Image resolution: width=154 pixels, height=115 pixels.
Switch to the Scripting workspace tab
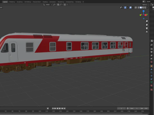[78, 2]
